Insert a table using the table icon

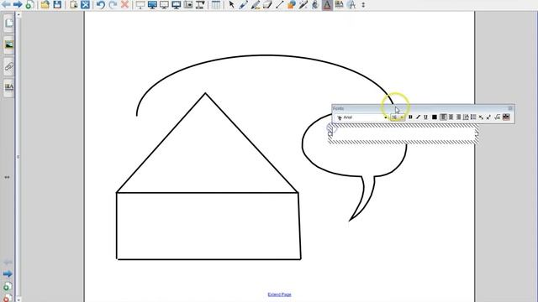coord(216,4)
